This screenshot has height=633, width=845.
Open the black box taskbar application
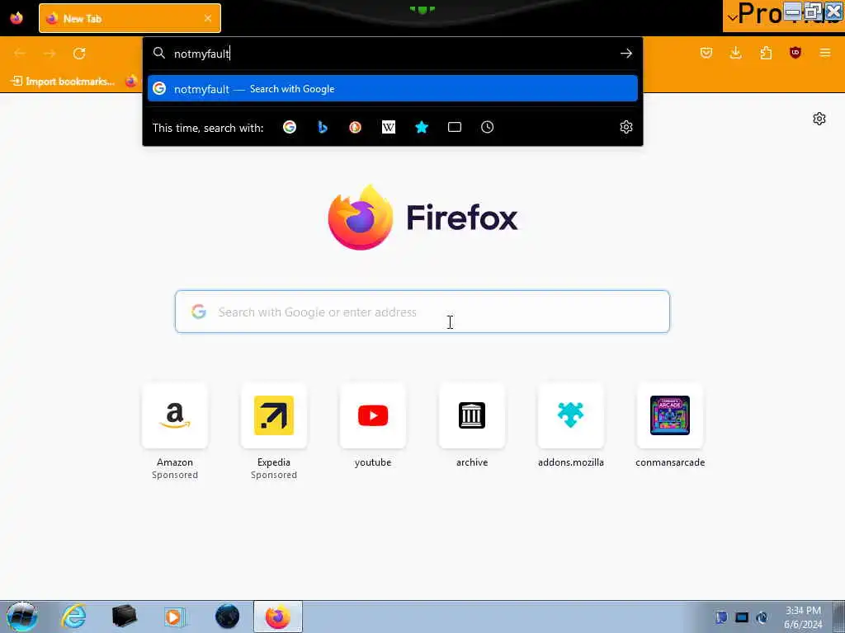coord(124,617)
